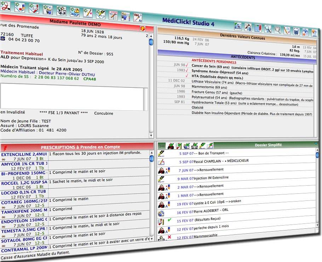322x262 pixels.
Task: Click the prescriptions list scroll down arrow
Action: click(152, 239)
